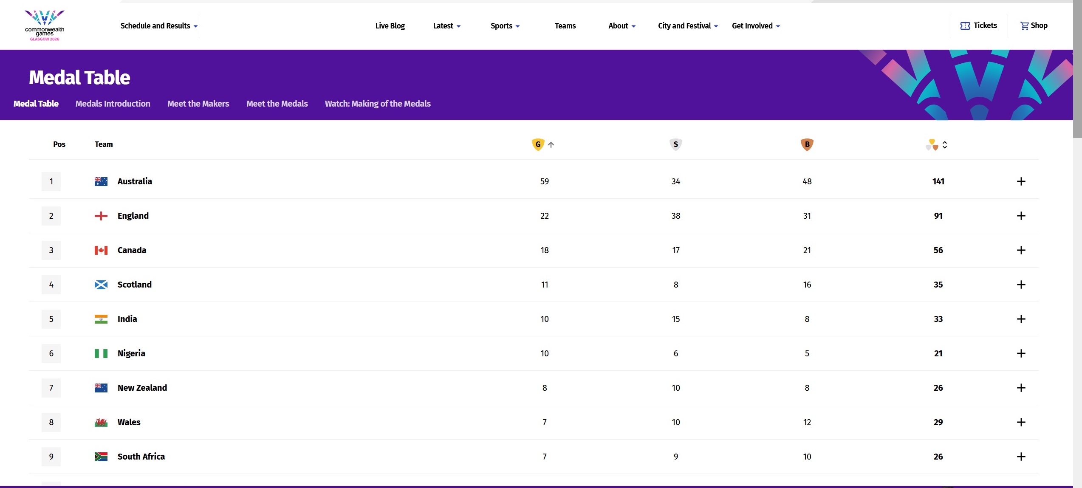
Task: Click the Medal Table page heading
Action: click(79, 77)
